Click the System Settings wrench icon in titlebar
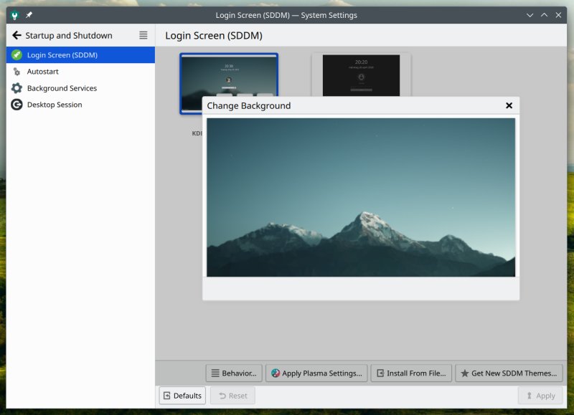574x415 pixels. click(14, 14)
